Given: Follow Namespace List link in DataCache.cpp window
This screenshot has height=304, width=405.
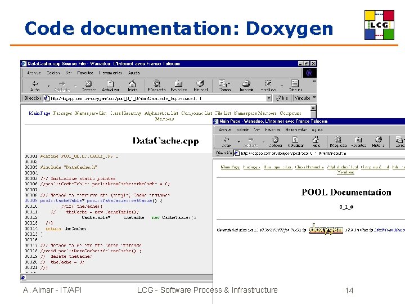Looking at the screenshot, I should [91, 113].
